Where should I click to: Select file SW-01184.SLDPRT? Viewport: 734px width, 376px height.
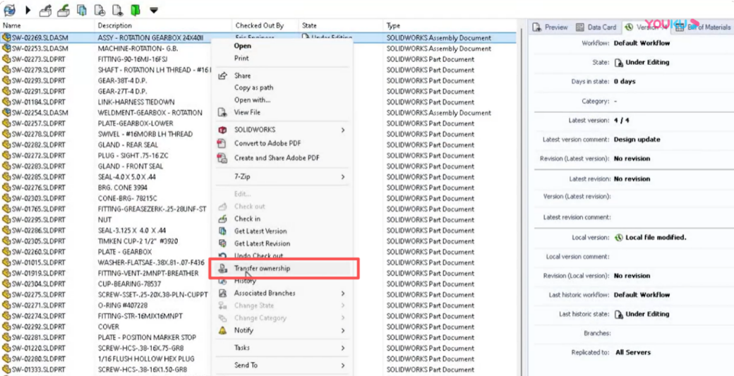pyautogui.click(x=40, y=102)
